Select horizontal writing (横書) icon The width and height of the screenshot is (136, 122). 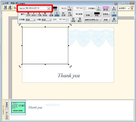57,14
